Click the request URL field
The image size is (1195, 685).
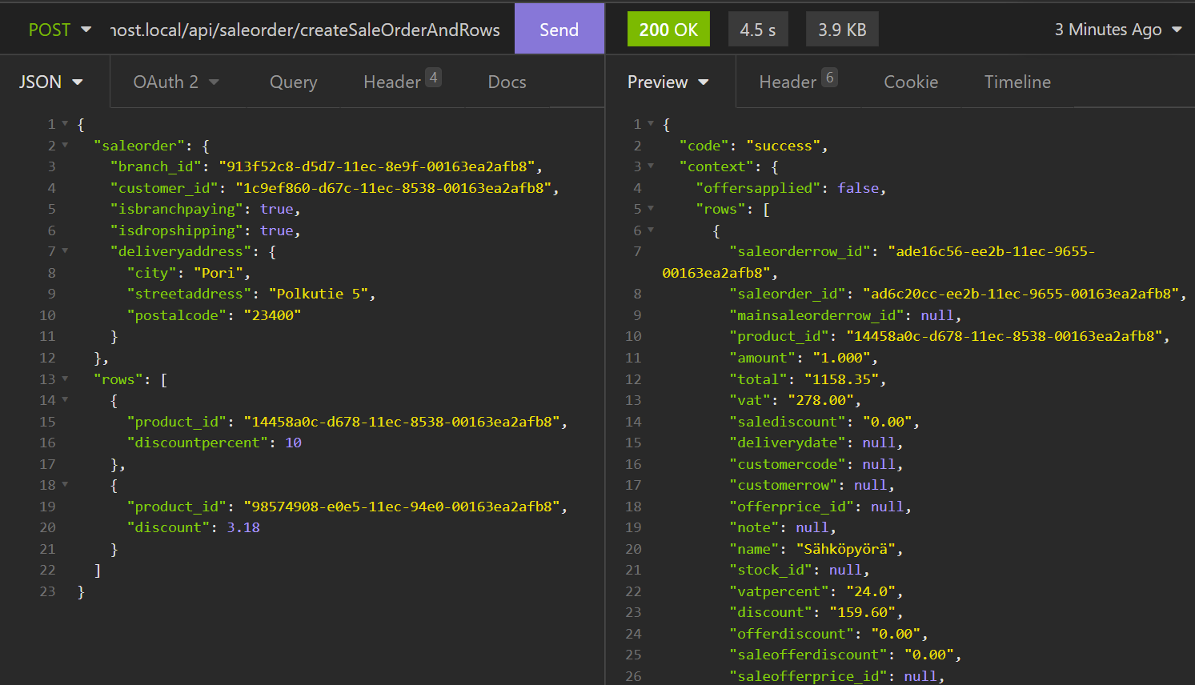(x=305, y=30)
